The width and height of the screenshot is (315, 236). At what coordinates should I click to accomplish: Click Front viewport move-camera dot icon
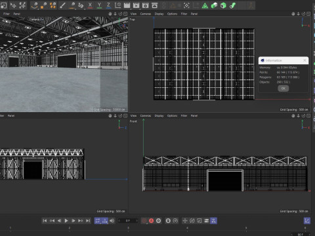click(293, 115)
